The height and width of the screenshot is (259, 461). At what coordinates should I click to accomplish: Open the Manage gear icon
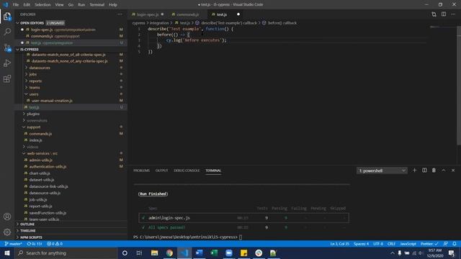[7, 232]
